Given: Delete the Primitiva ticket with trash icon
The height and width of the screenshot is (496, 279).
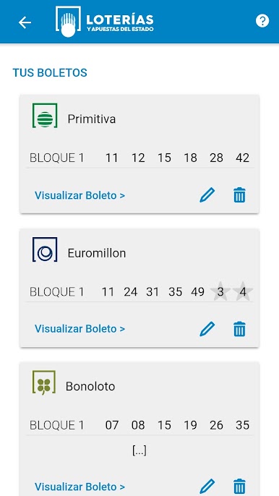Looking at the screenshot, I should (239, 195).
